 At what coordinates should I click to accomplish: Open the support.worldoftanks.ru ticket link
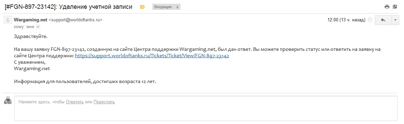pos(152,56)
